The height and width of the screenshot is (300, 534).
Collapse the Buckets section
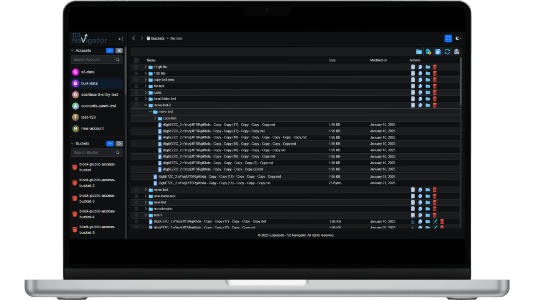click(x=73, y=143)
